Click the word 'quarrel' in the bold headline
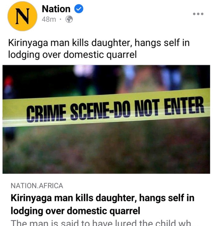The image size is (220, 226). (x=125, y=211)
